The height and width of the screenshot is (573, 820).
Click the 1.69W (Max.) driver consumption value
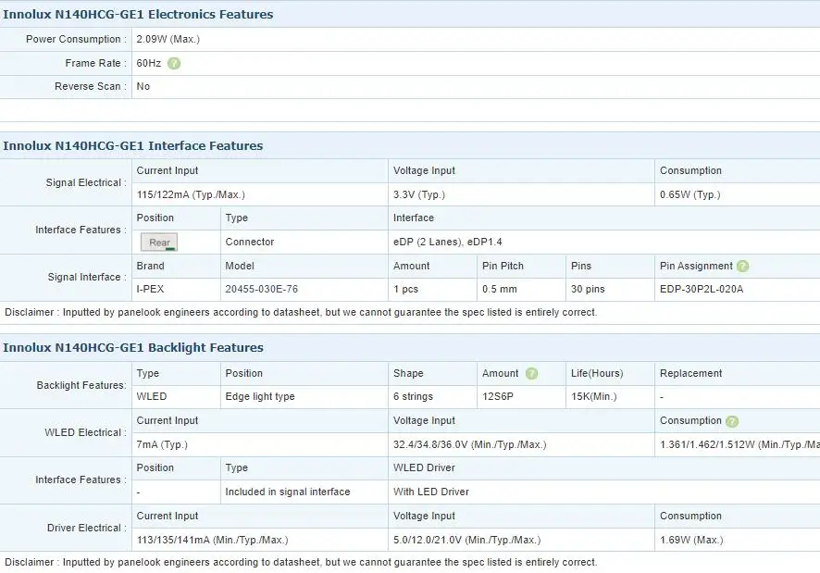pos(691,540)
